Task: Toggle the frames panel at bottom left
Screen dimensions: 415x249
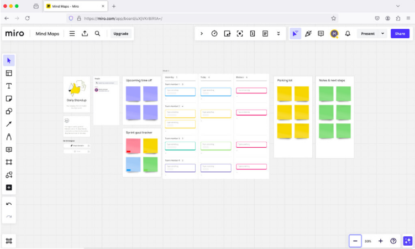Action: 9,241
